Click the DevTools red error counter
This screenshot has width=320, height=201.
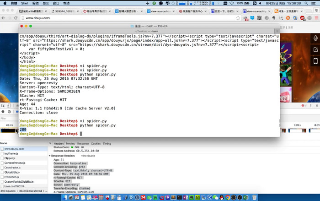(x=304, y=105)
